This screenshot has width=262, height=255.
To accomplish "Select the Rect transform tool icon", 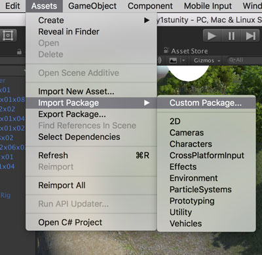I will (x=8, y=35).
